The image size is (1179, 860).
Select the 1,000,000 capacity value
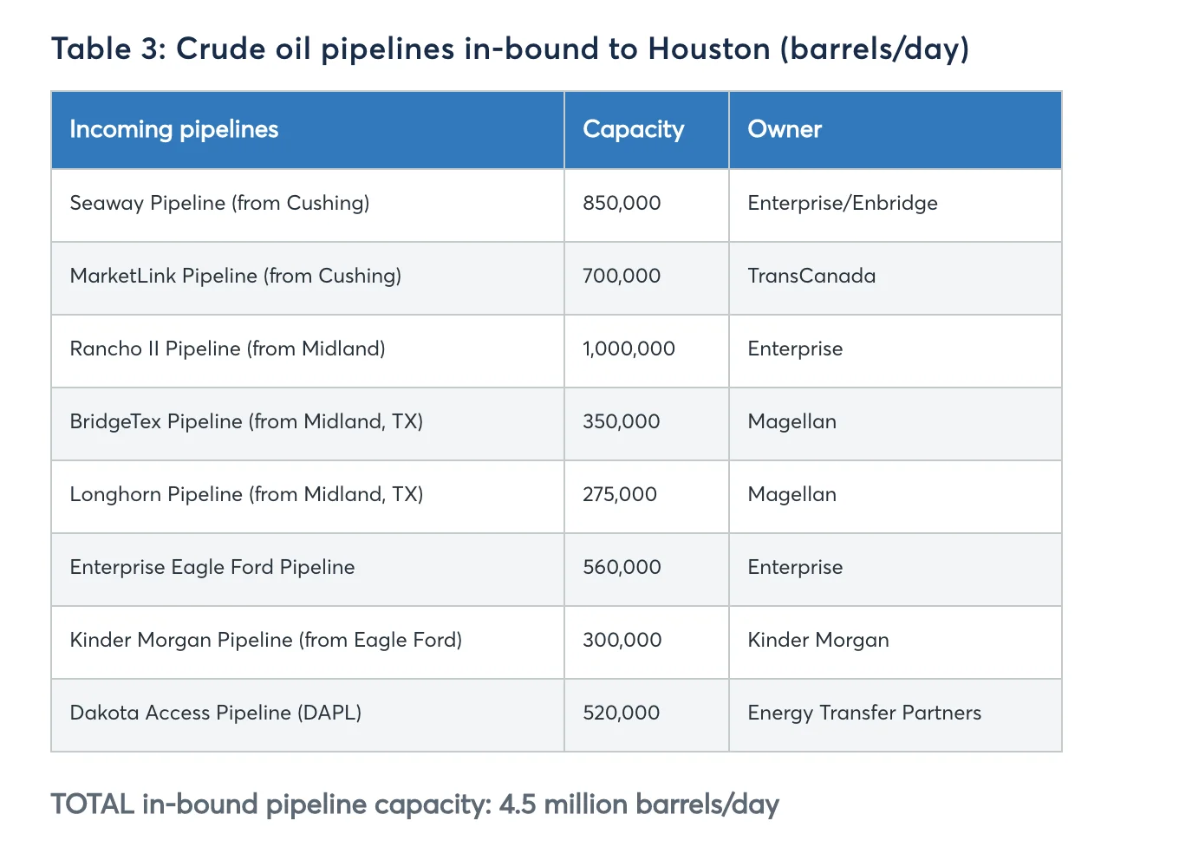coord(629,349)
